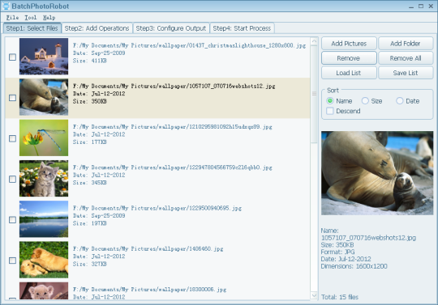Image resolution: width=438 pixels, height=305 pixels.
Task: Select the lion cub thumbnail for 18300006.jpg
Action: [44, 290]
